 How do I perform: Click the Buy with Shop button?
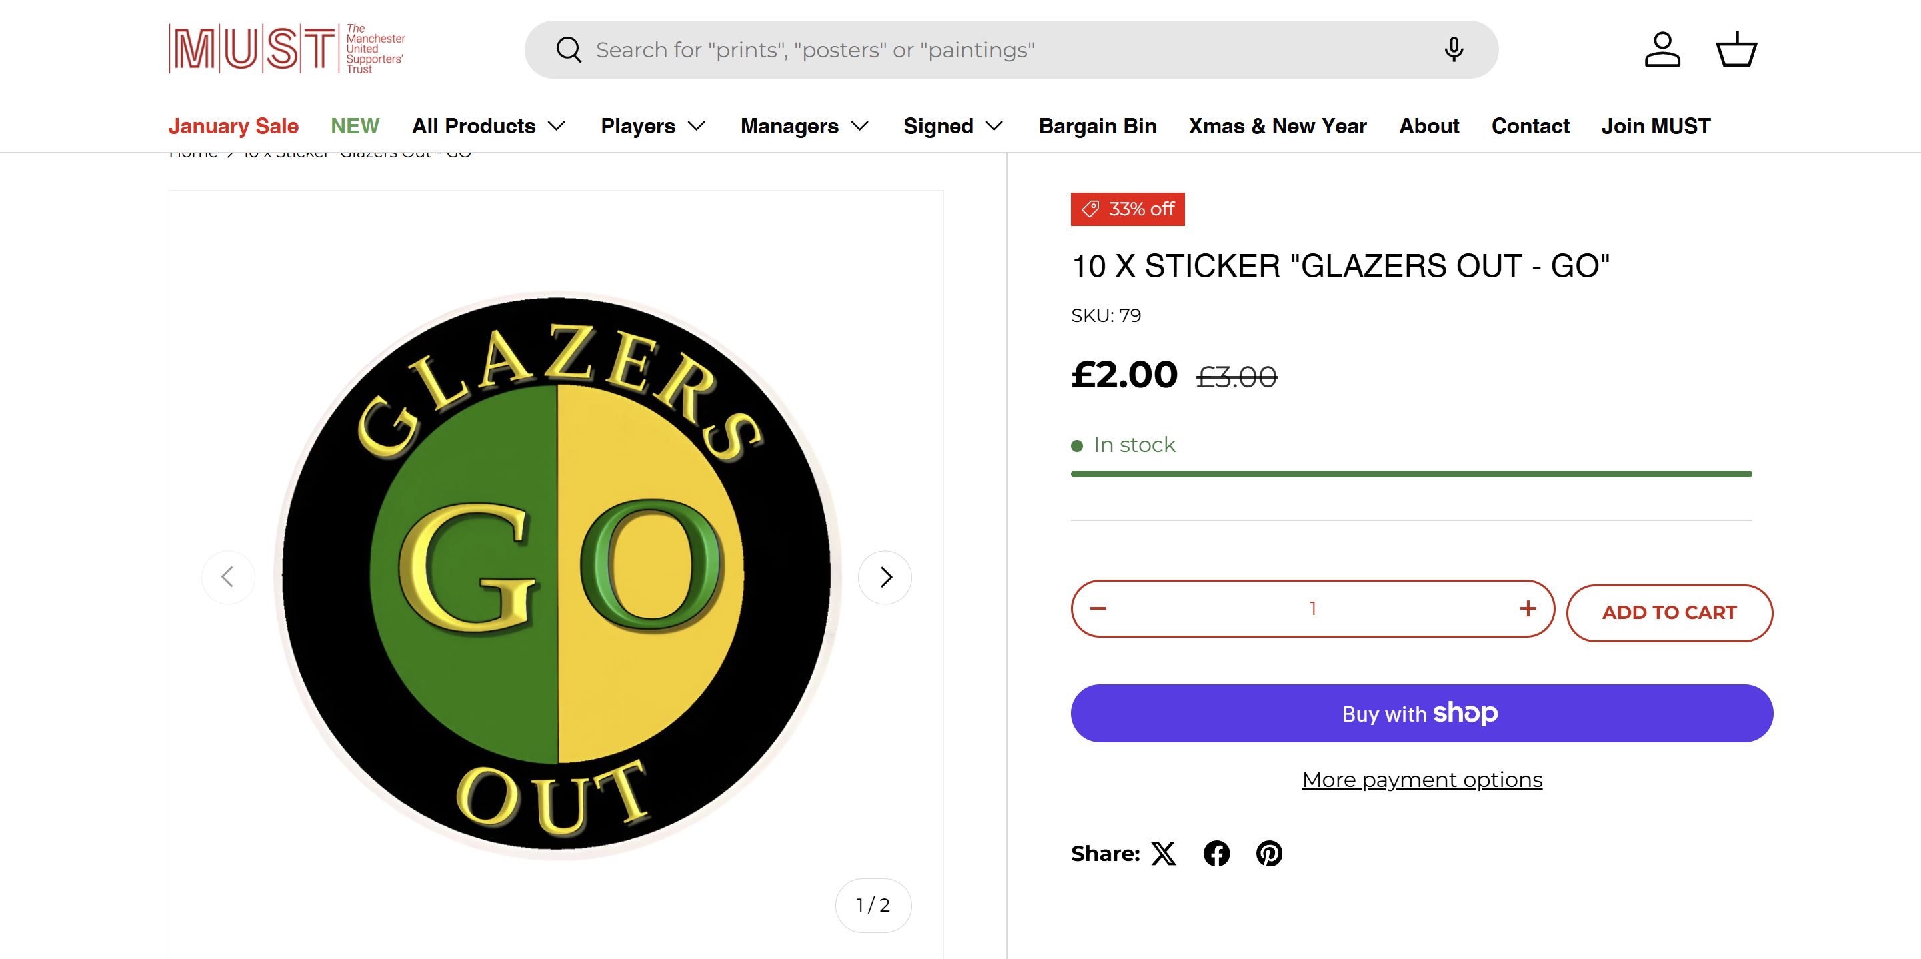pos(1421,713)
